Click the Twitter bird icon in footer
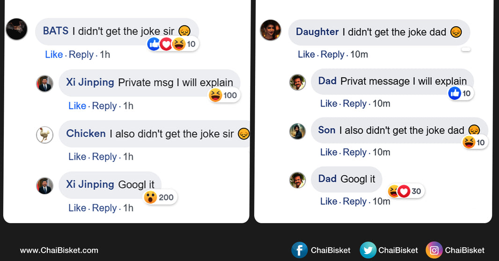 pos(368,250)
